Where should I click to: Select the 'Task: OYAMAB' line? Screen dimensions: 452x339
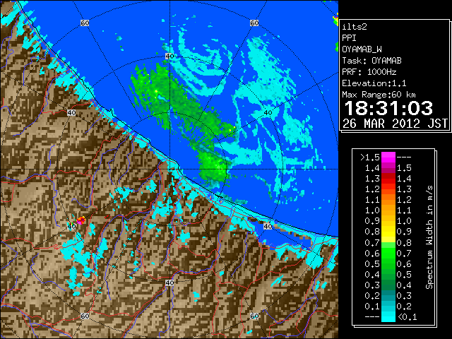tap(372, 61)
